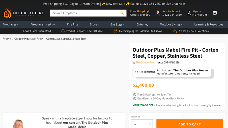
Task: Click product title heading
Action: pyautogui.click(x=175, y=53)
